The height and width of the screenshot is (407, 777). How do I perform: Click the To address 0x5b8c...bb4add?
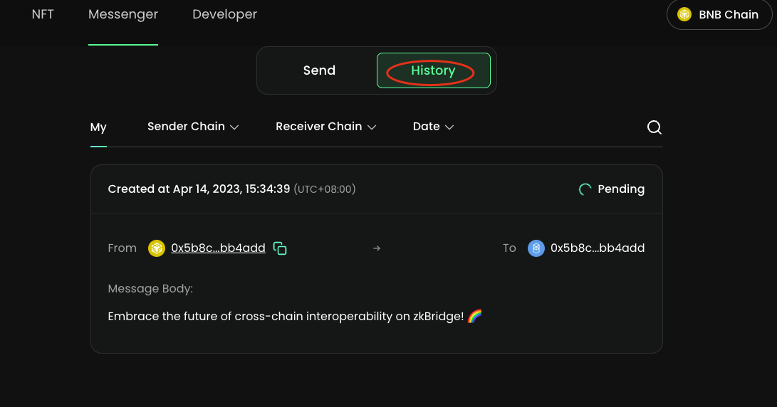598,248
